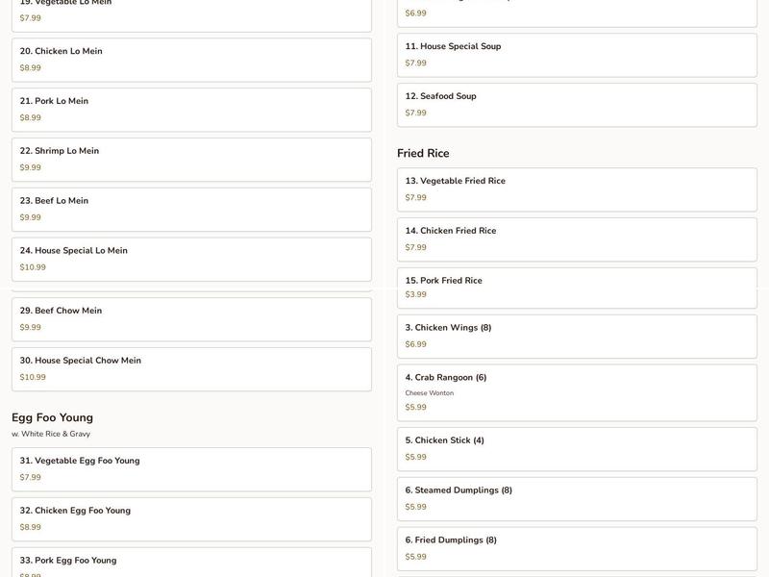Choose 22. Shrimp Lo Mein
The width and height of the screenshot is (769, 577).
[191, 160]
